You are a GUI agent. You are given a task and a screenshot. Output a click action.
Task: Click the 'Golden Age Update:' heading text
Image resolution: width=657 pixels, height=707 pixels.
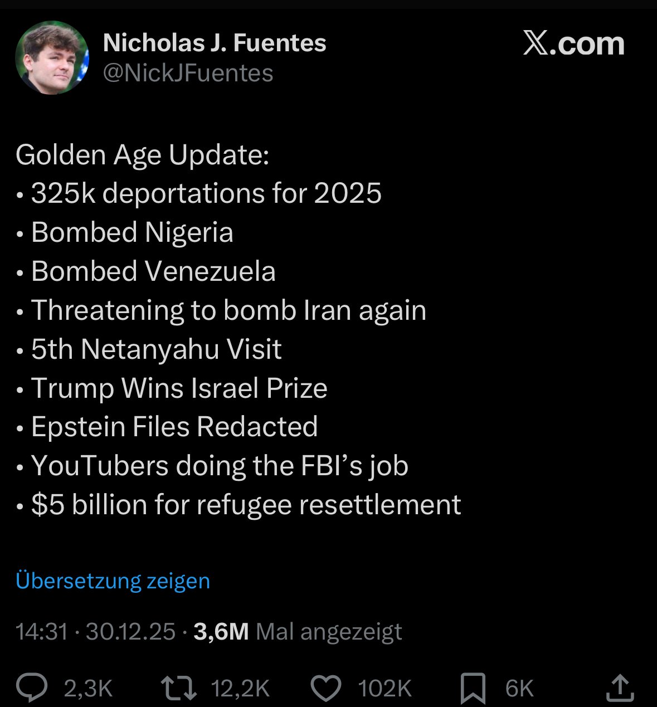pos(143,154)
